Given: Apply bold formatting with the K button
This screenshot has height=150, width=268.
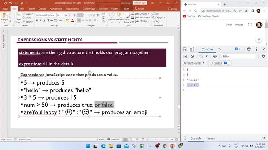Looking at the screenshot, I should 37,20.
